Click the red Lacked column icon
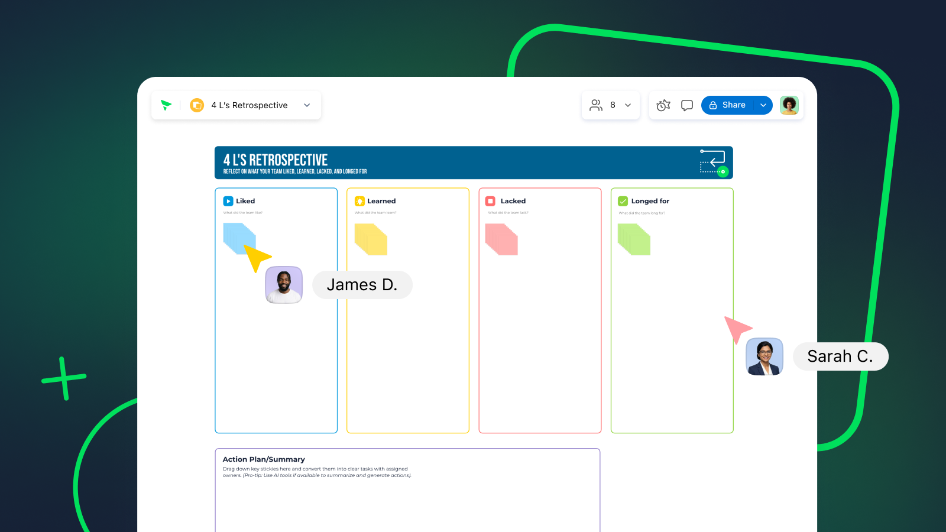946x532 pixels. click(490, 201)
